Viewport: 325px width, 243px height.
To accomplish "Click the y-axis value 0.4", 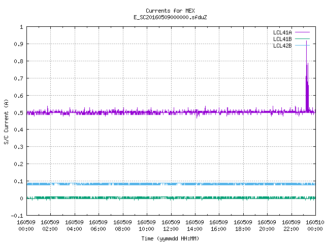I will (x=18, y=130).
